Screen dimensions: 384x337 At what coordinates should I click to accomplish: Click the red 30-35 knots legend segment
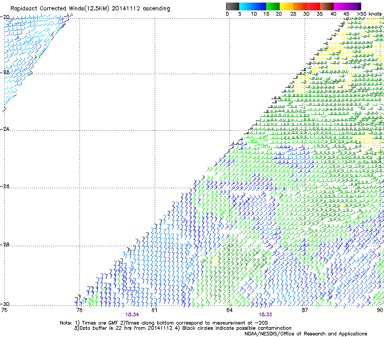313,6
